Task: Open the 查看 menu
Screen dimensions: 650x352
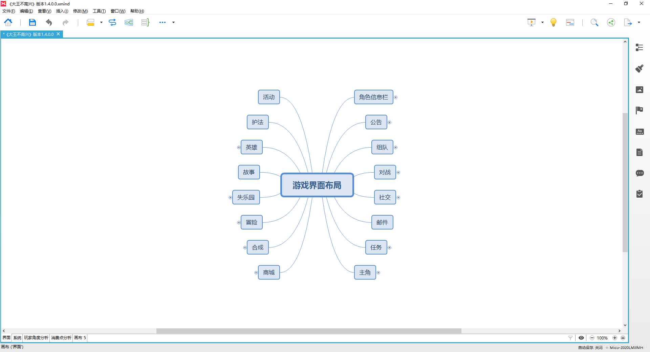Action: pyautogui.click(x=44, y=11)
